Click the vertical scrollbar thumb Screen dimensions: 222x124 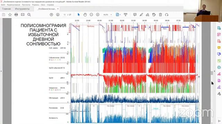click(212, 73)
